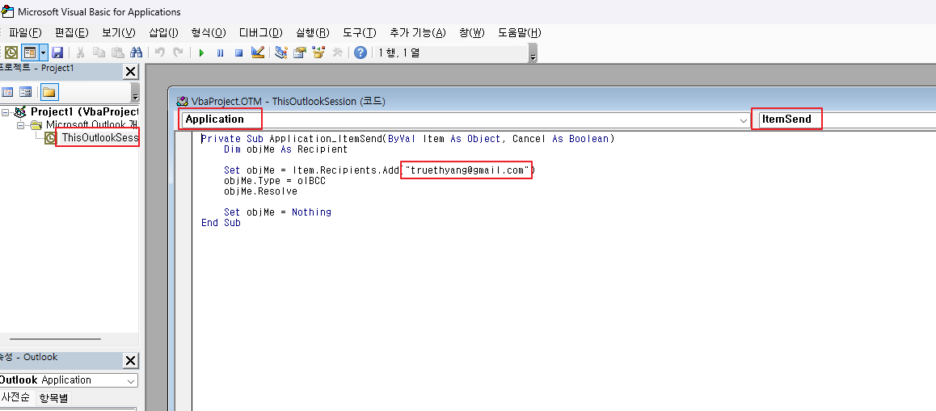Screen dimensions: 936x411
Task: Click the VbaProject.OTM code window title
Action: (x=288, y=102)
